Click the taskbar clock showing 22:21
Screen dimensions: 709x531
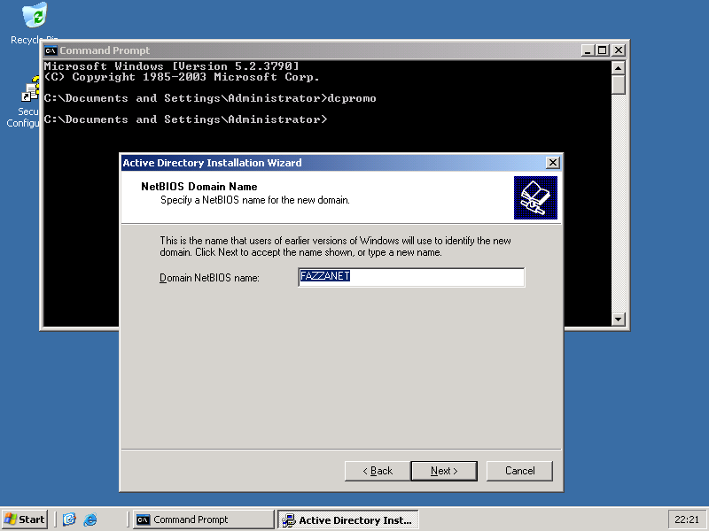[x=686, y=519]
